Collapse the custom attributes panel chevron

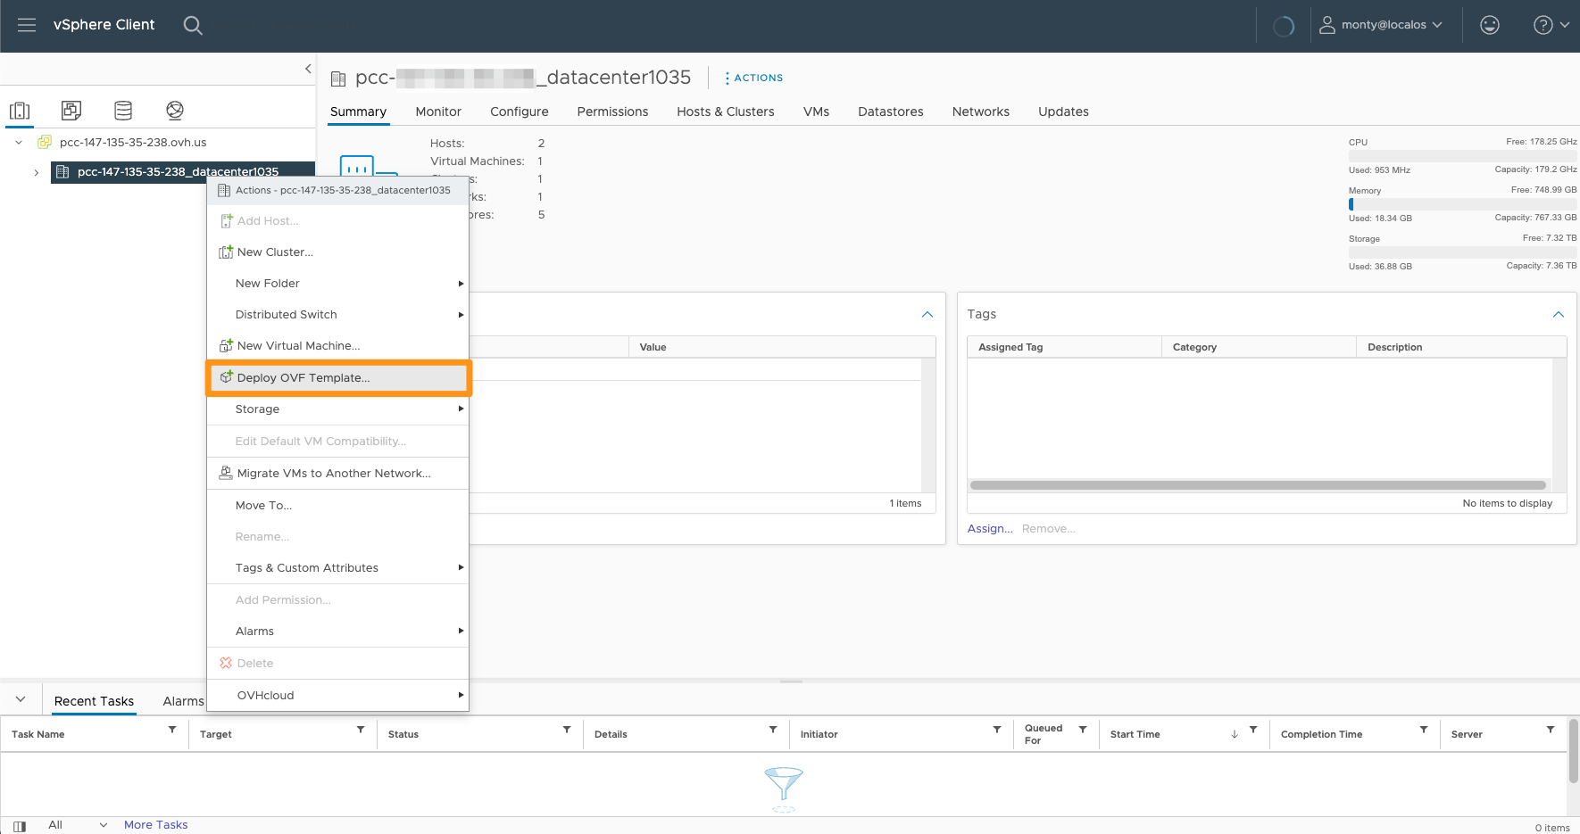tap(927, 314)
